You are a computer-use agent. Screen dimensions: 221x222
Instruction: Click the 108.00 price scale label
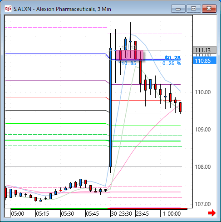pos(203,167)
